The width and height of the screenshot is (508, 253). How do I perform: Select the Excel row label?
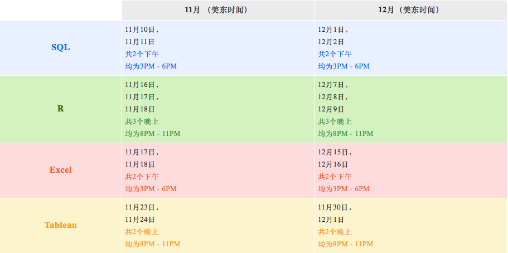61,170
